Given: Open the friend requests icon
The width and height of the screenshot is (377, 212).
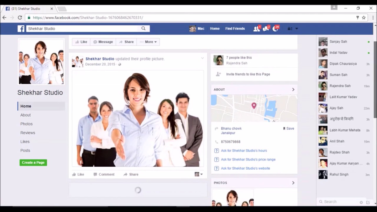Looking at the screenshot, I should coord(257,29).
